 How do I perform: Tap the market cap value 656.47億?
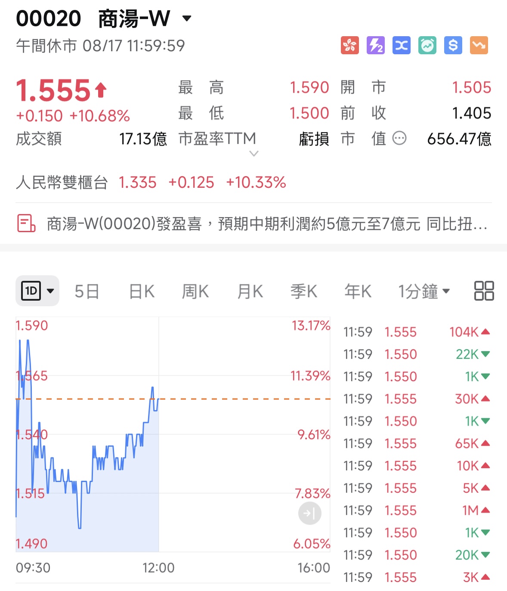(x=459, y=139)
